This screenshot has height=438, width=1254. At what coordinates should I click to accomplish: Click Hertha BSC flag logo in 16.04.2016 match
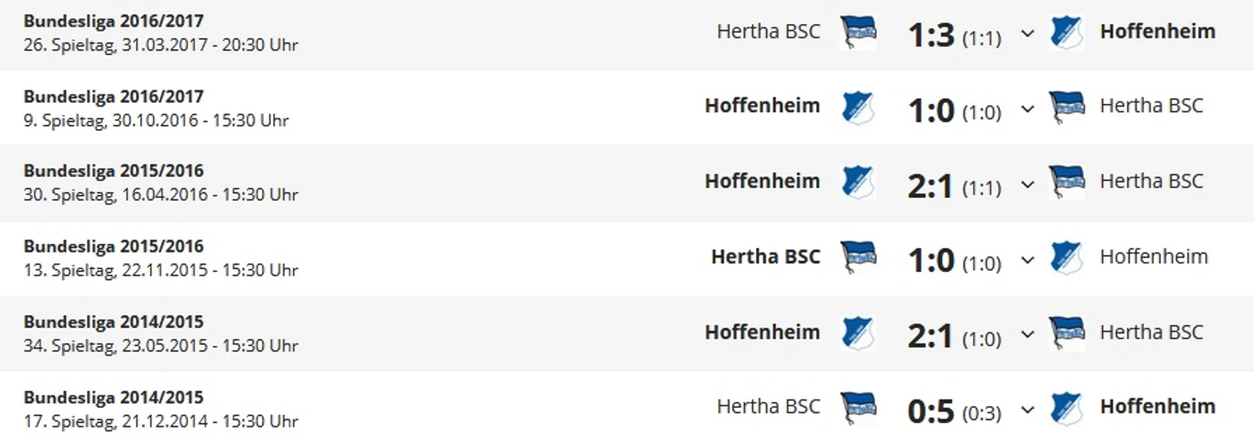tap(1067, 182)
